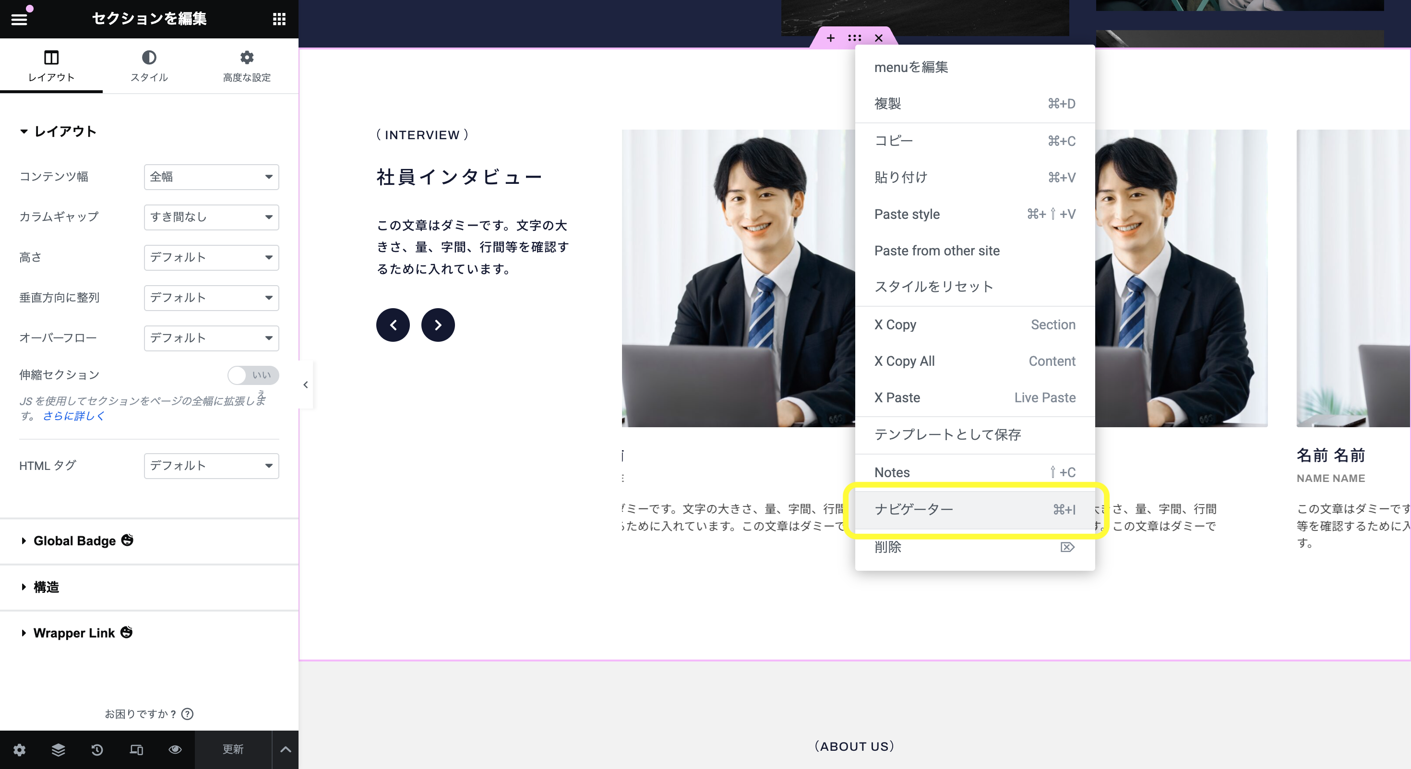Click the next slide arrow button

[438, 325]
